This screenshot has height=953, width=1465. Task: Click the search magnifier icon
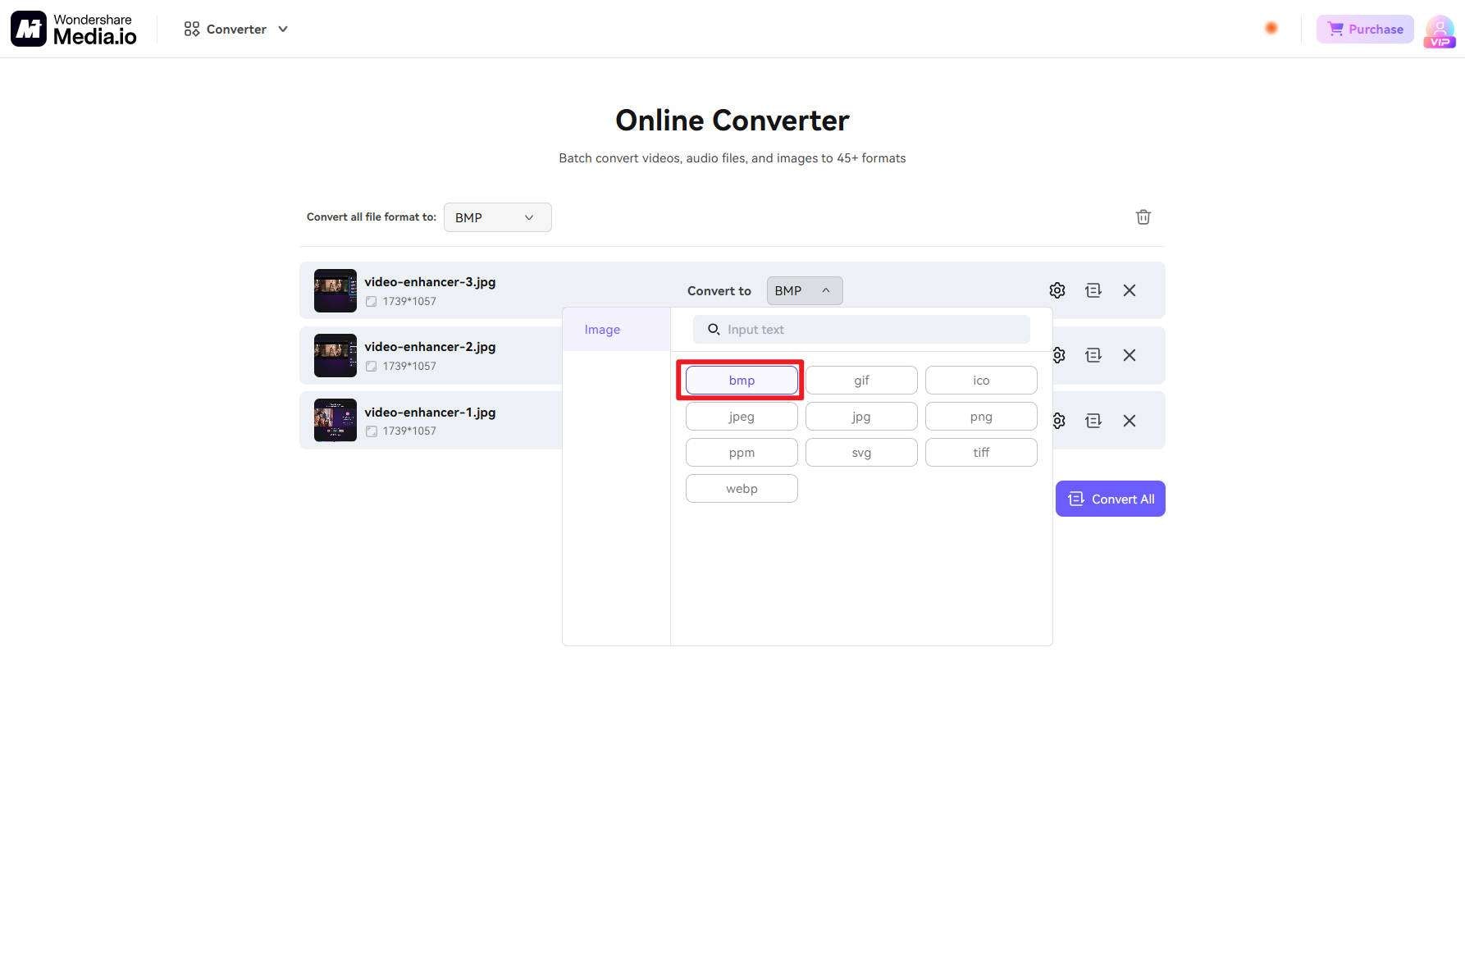coord(714,329)
